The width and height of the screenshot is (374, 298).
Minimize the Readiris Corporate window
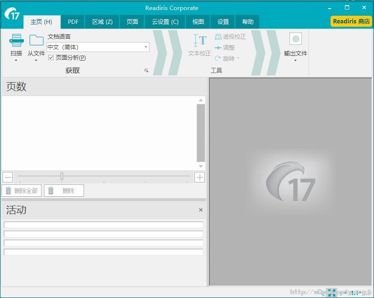330,8
